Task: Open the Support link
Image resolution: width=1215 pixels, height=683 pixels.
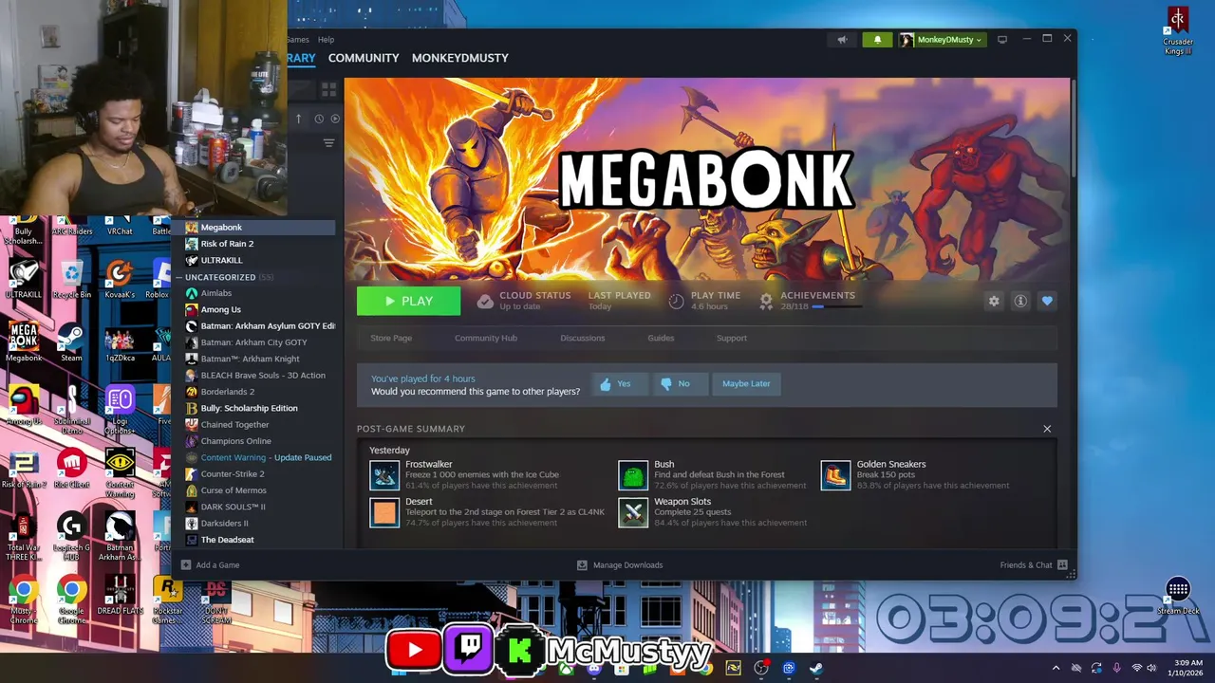Action: (732, 338)
